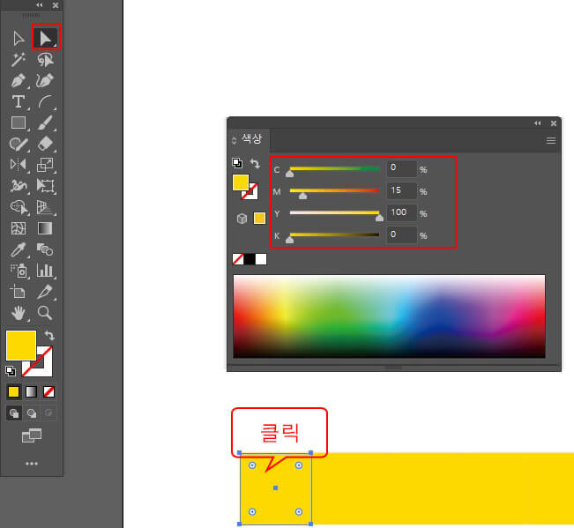Change the screen mode
This screenshot has height=528, width=574.
[32, 435]
